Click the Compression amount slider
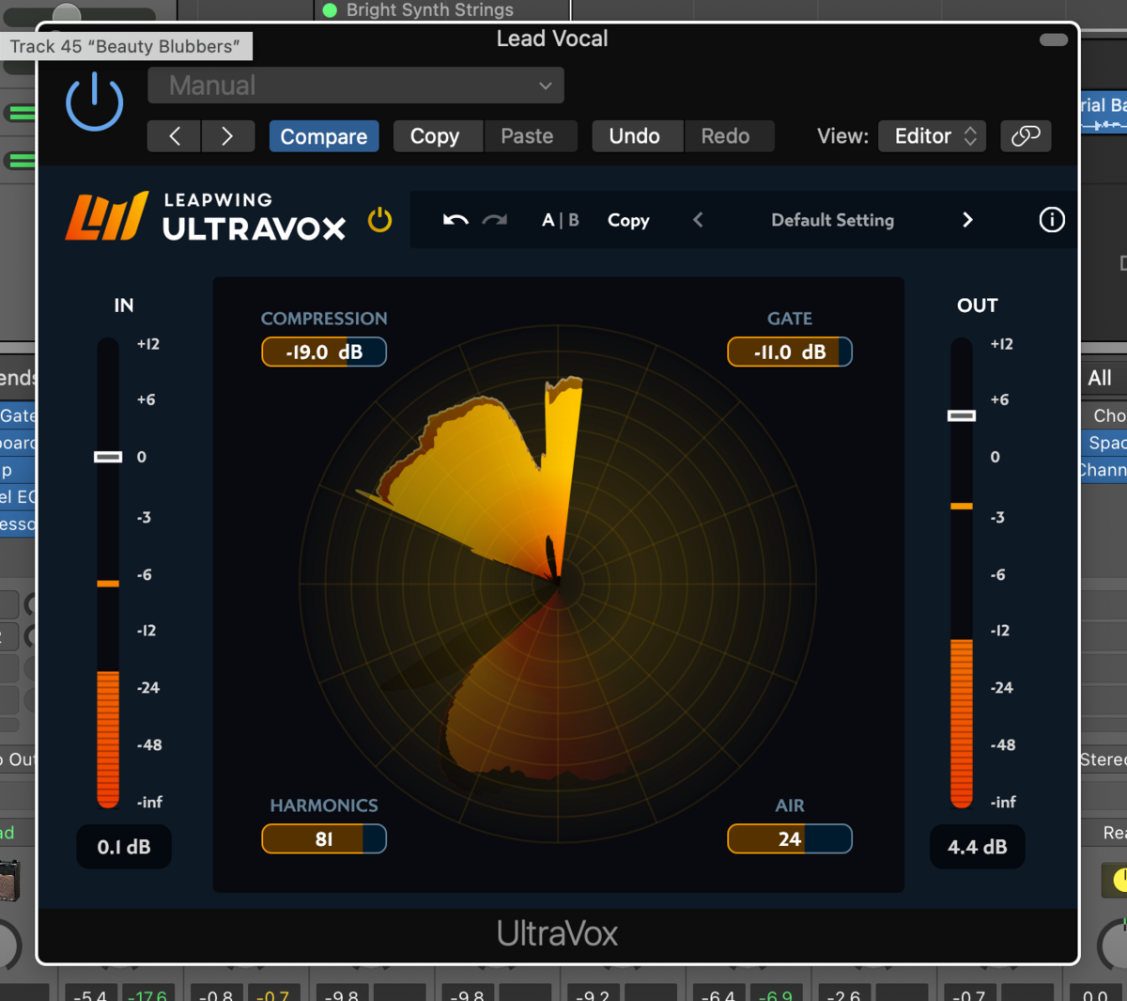The width and height of the screenshot is (1127, 1001). [x=324, y=352]
